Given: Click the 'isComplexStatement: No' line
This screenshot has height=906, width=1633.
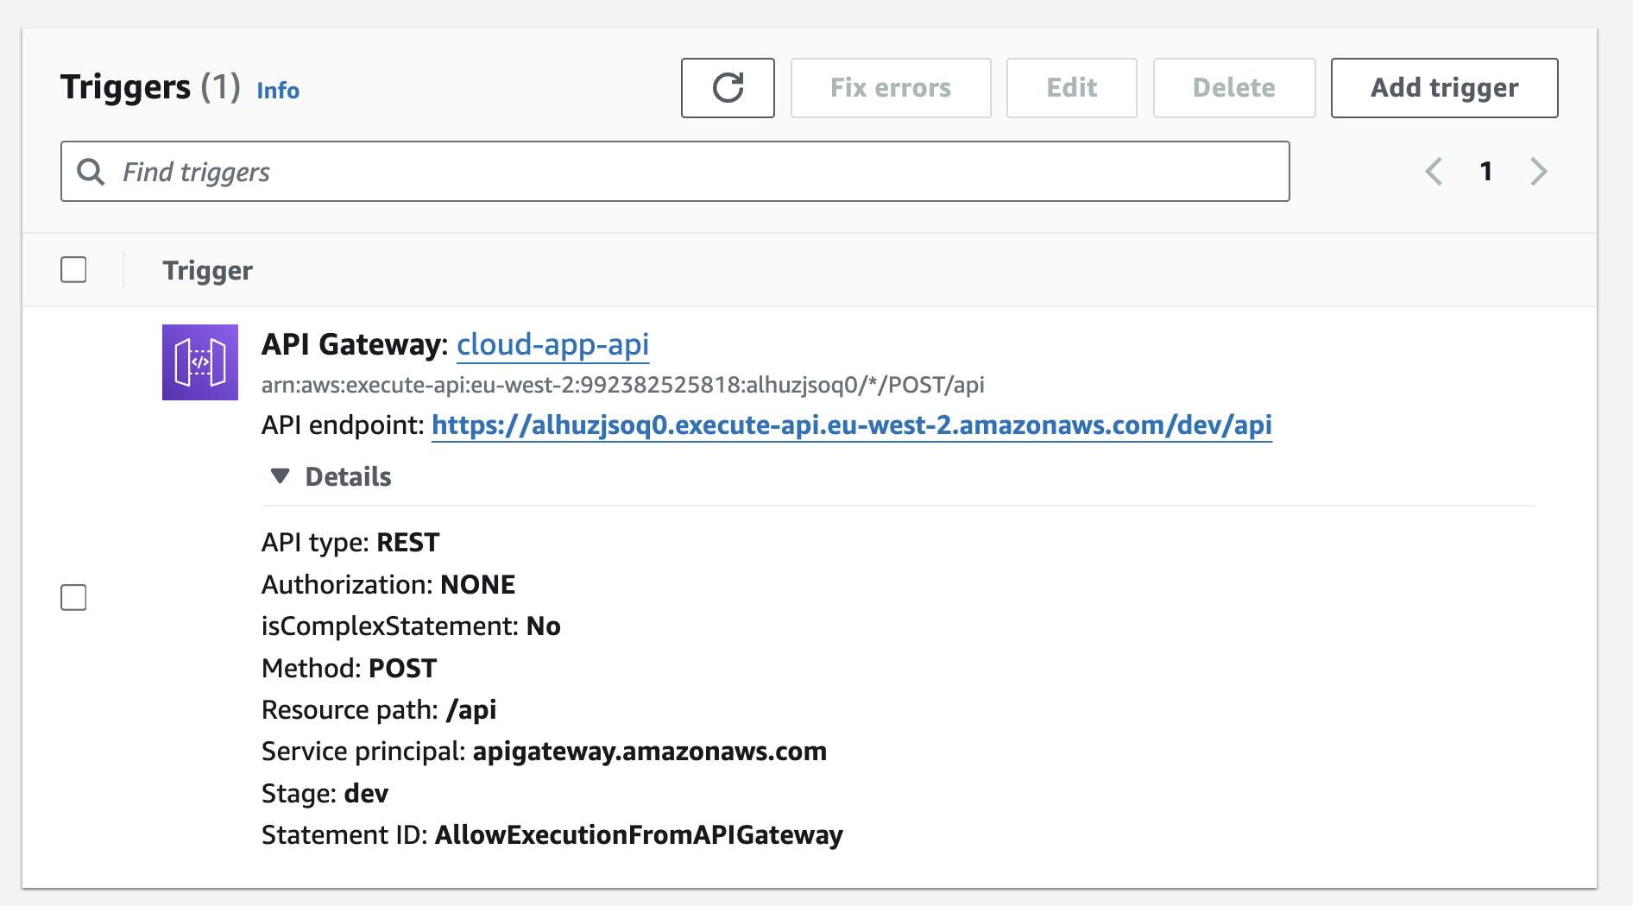Looking at the screenshot, I should 411,626.
